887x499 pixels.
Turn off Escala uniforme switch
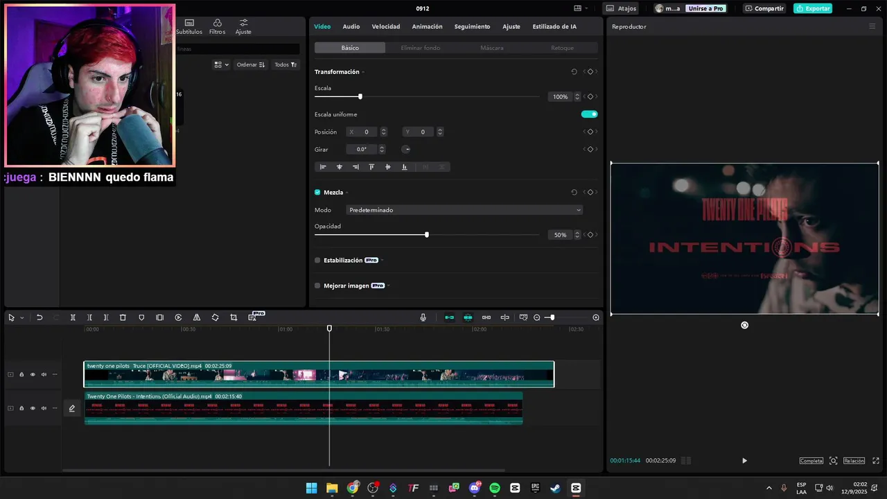pyautogui.click(x=589, y=114)
